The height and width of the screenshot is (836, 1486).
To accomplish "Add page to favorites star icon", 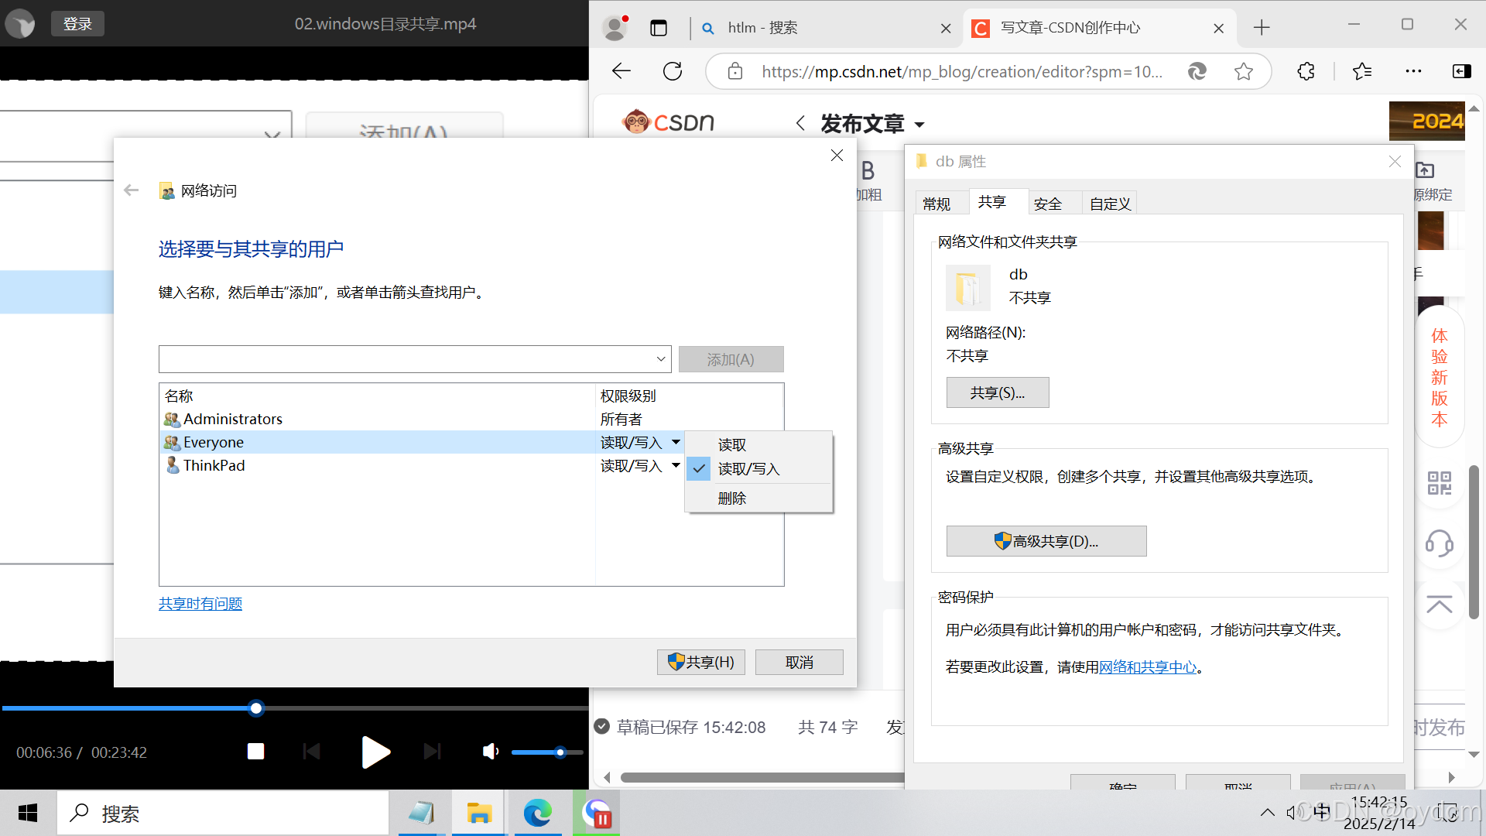I will [1243, 71].
